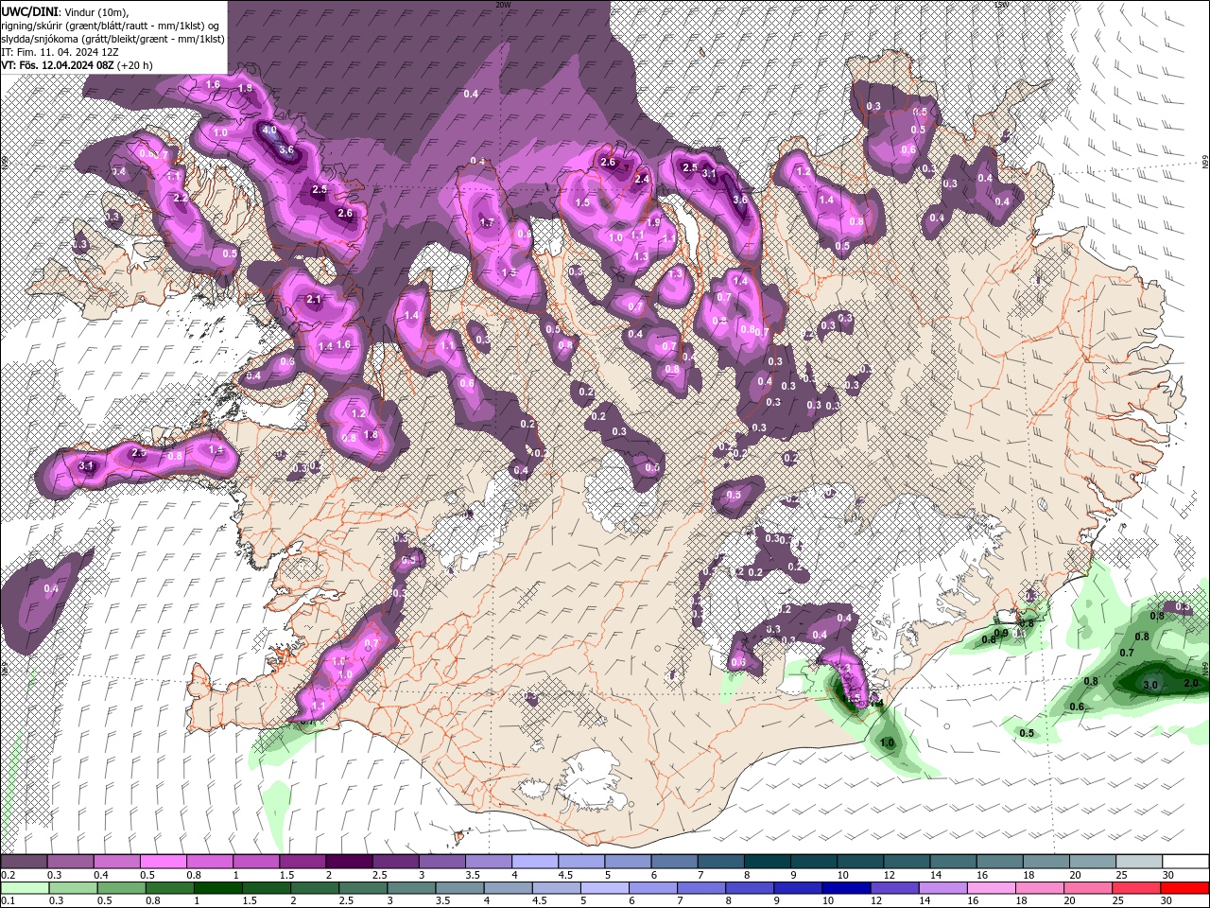
Task: Choose the pale lavender 5 swatch, lower row
Action: 605,888
